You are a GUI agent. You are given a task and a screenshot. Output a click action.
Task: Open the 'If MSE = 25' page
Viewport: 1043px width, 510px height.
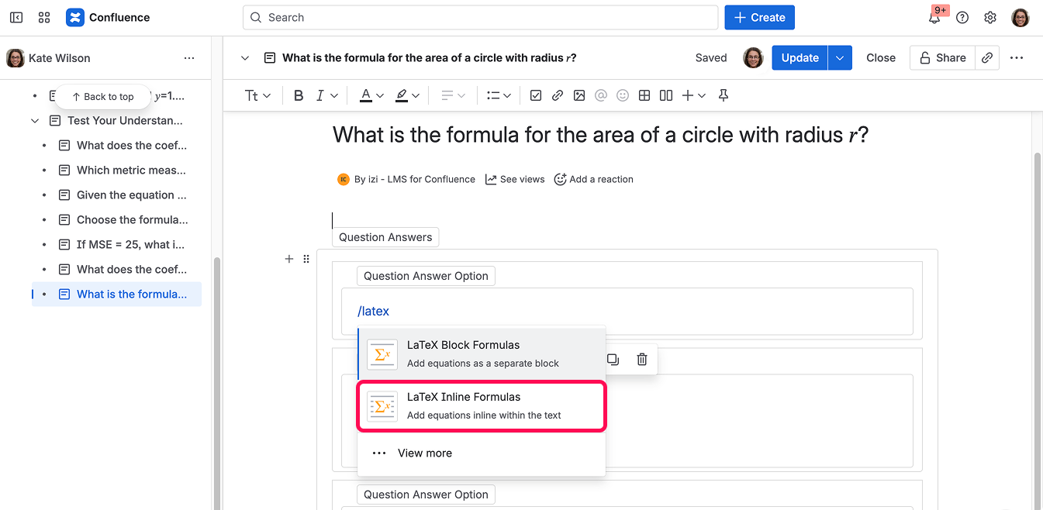click(130, 245)
